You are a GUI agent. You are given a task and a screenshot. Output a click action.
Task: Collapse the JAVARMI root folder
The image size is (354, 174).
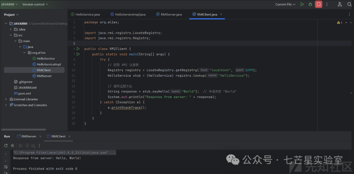[6, 24]
